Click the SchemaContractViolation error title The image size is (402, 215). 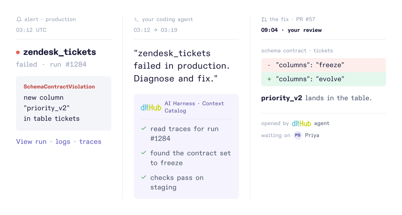pos(59,87)
